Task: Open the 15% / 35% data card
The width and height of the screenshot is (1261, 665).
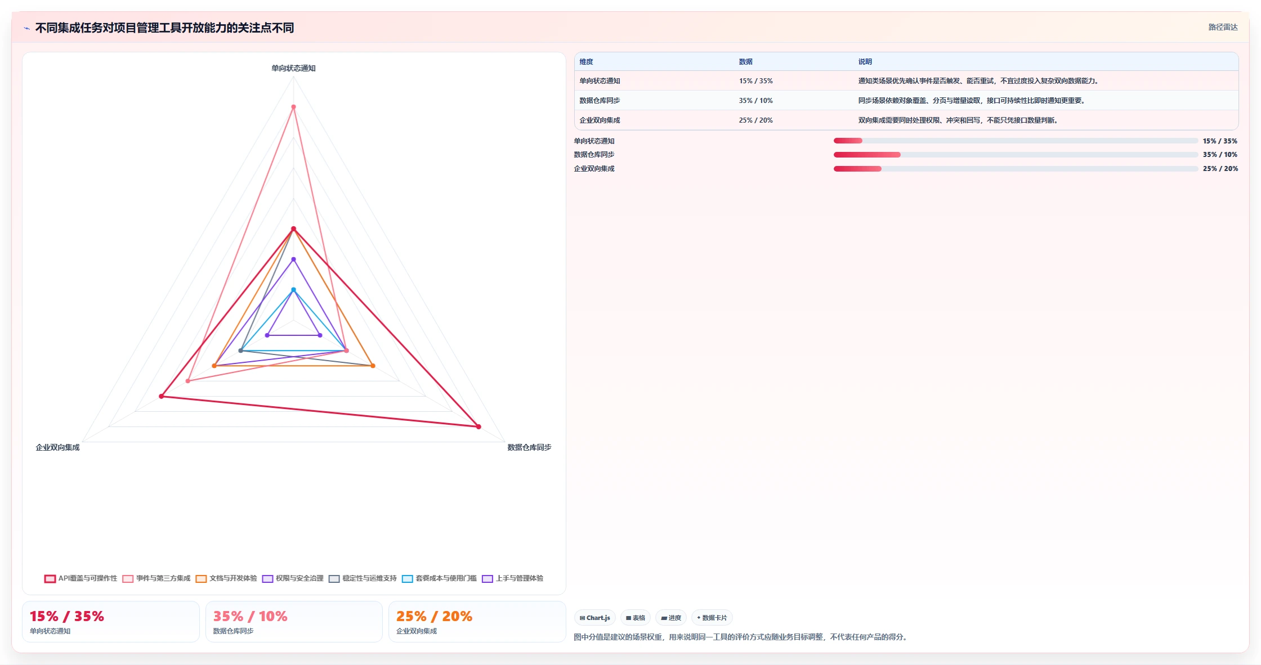Action: (x=111, y=622)
